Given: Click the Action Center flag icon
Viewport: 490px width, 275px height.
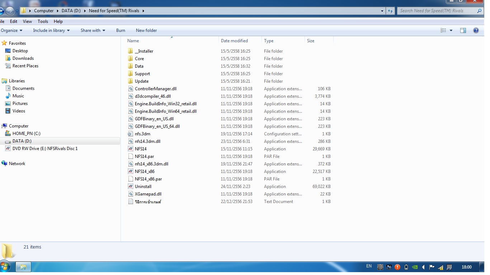Looking at the screenshot, I should click(x=432, y=267).
